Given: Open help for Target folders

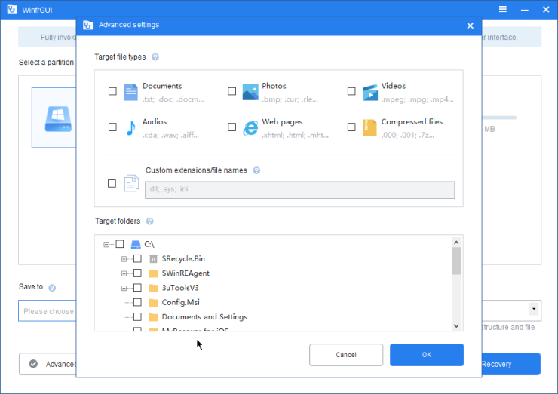Looking at the screenshot, I should click(150, 221).
